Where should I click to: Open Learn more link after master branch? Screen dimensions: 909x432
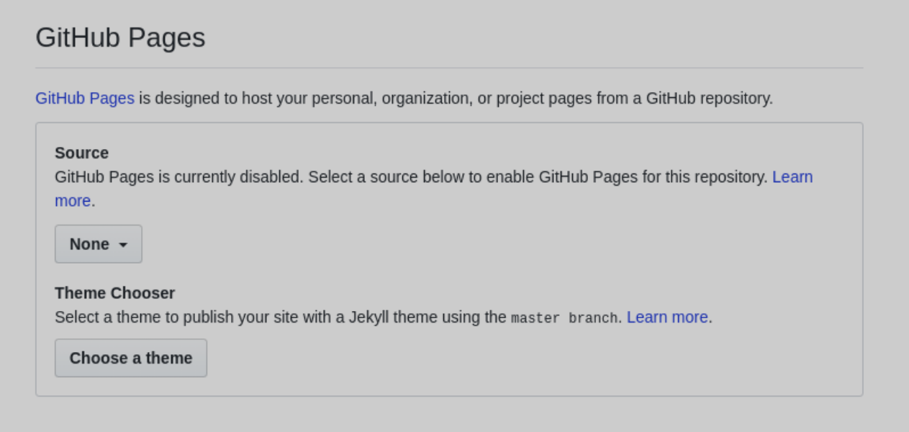click(667, 317)
